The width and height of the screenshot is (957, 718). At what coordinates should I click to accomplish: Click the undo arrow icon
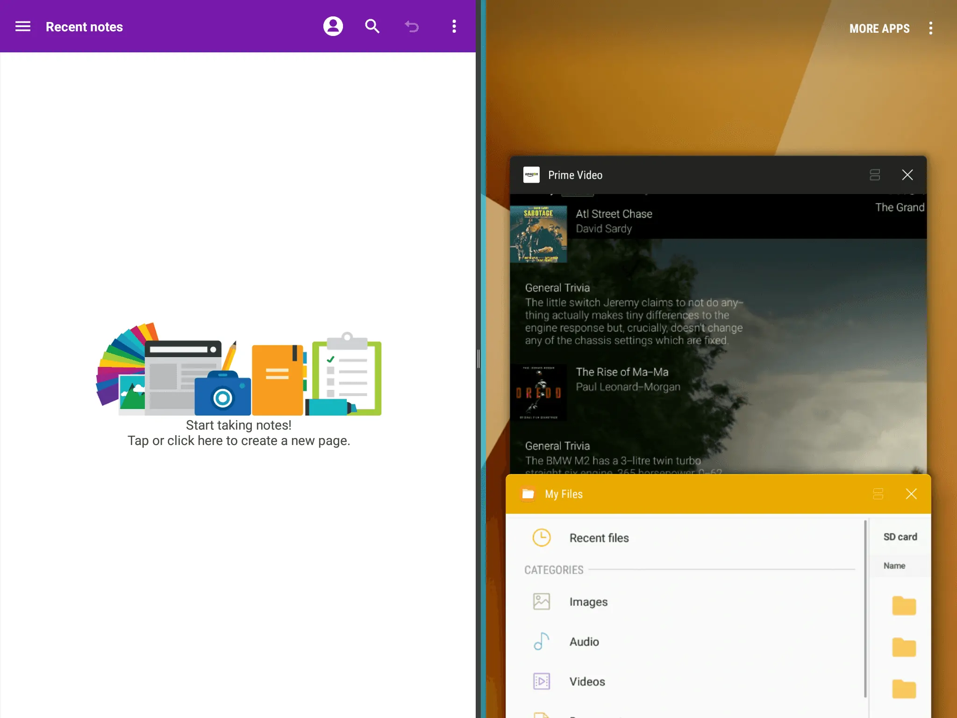[x=412, y=27]
